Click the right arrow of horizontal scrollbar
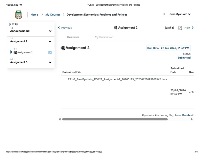Viewport: 204px width, 157px height. tap(192, 119)
